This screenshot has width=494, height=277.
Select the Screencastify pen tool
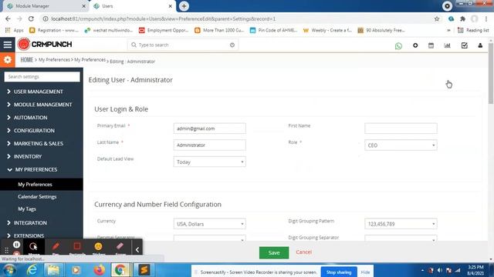tap(56, 248)
